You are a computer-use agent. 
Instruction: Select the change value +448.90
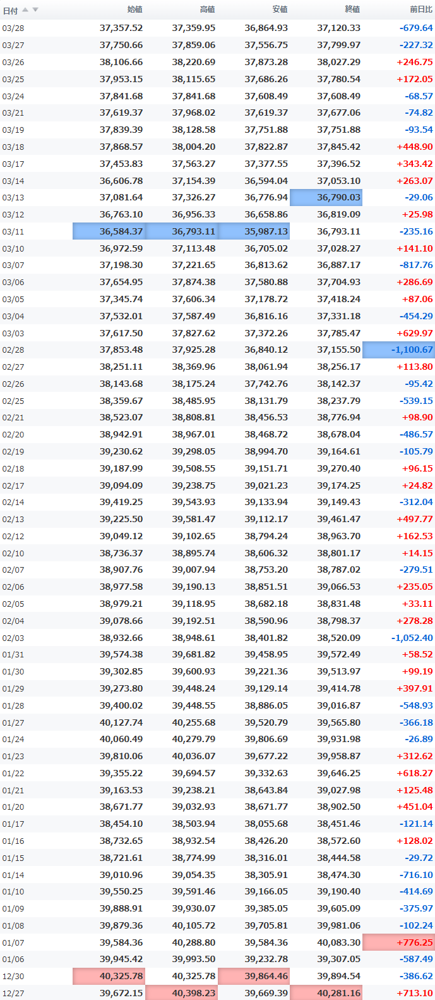click(x=415, y=147)
